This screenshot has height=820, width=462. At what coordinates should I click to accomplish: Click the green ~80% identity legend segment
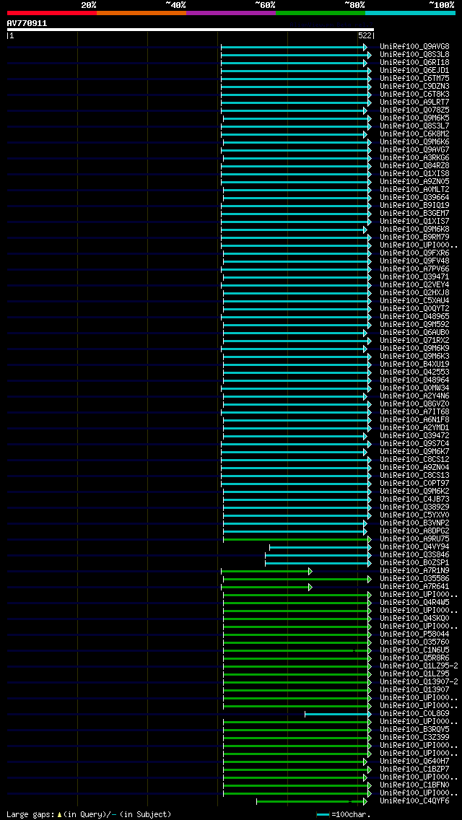[321, 12]
